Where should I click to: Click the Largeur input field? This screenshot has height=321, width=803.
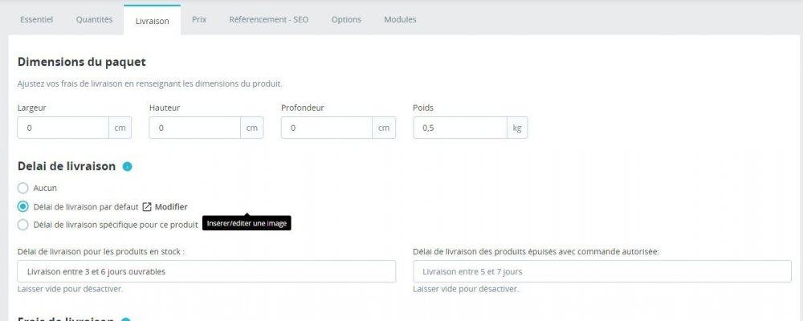[63, 128]
